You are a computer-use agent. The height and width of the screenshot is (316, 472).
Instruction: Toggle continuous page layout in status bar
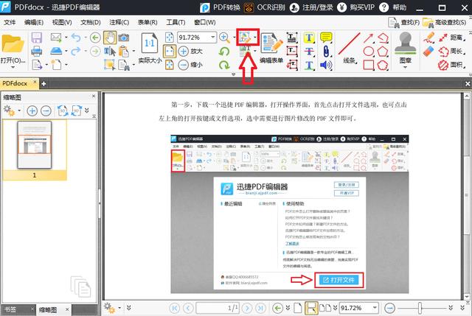click(x=311, y=308)
